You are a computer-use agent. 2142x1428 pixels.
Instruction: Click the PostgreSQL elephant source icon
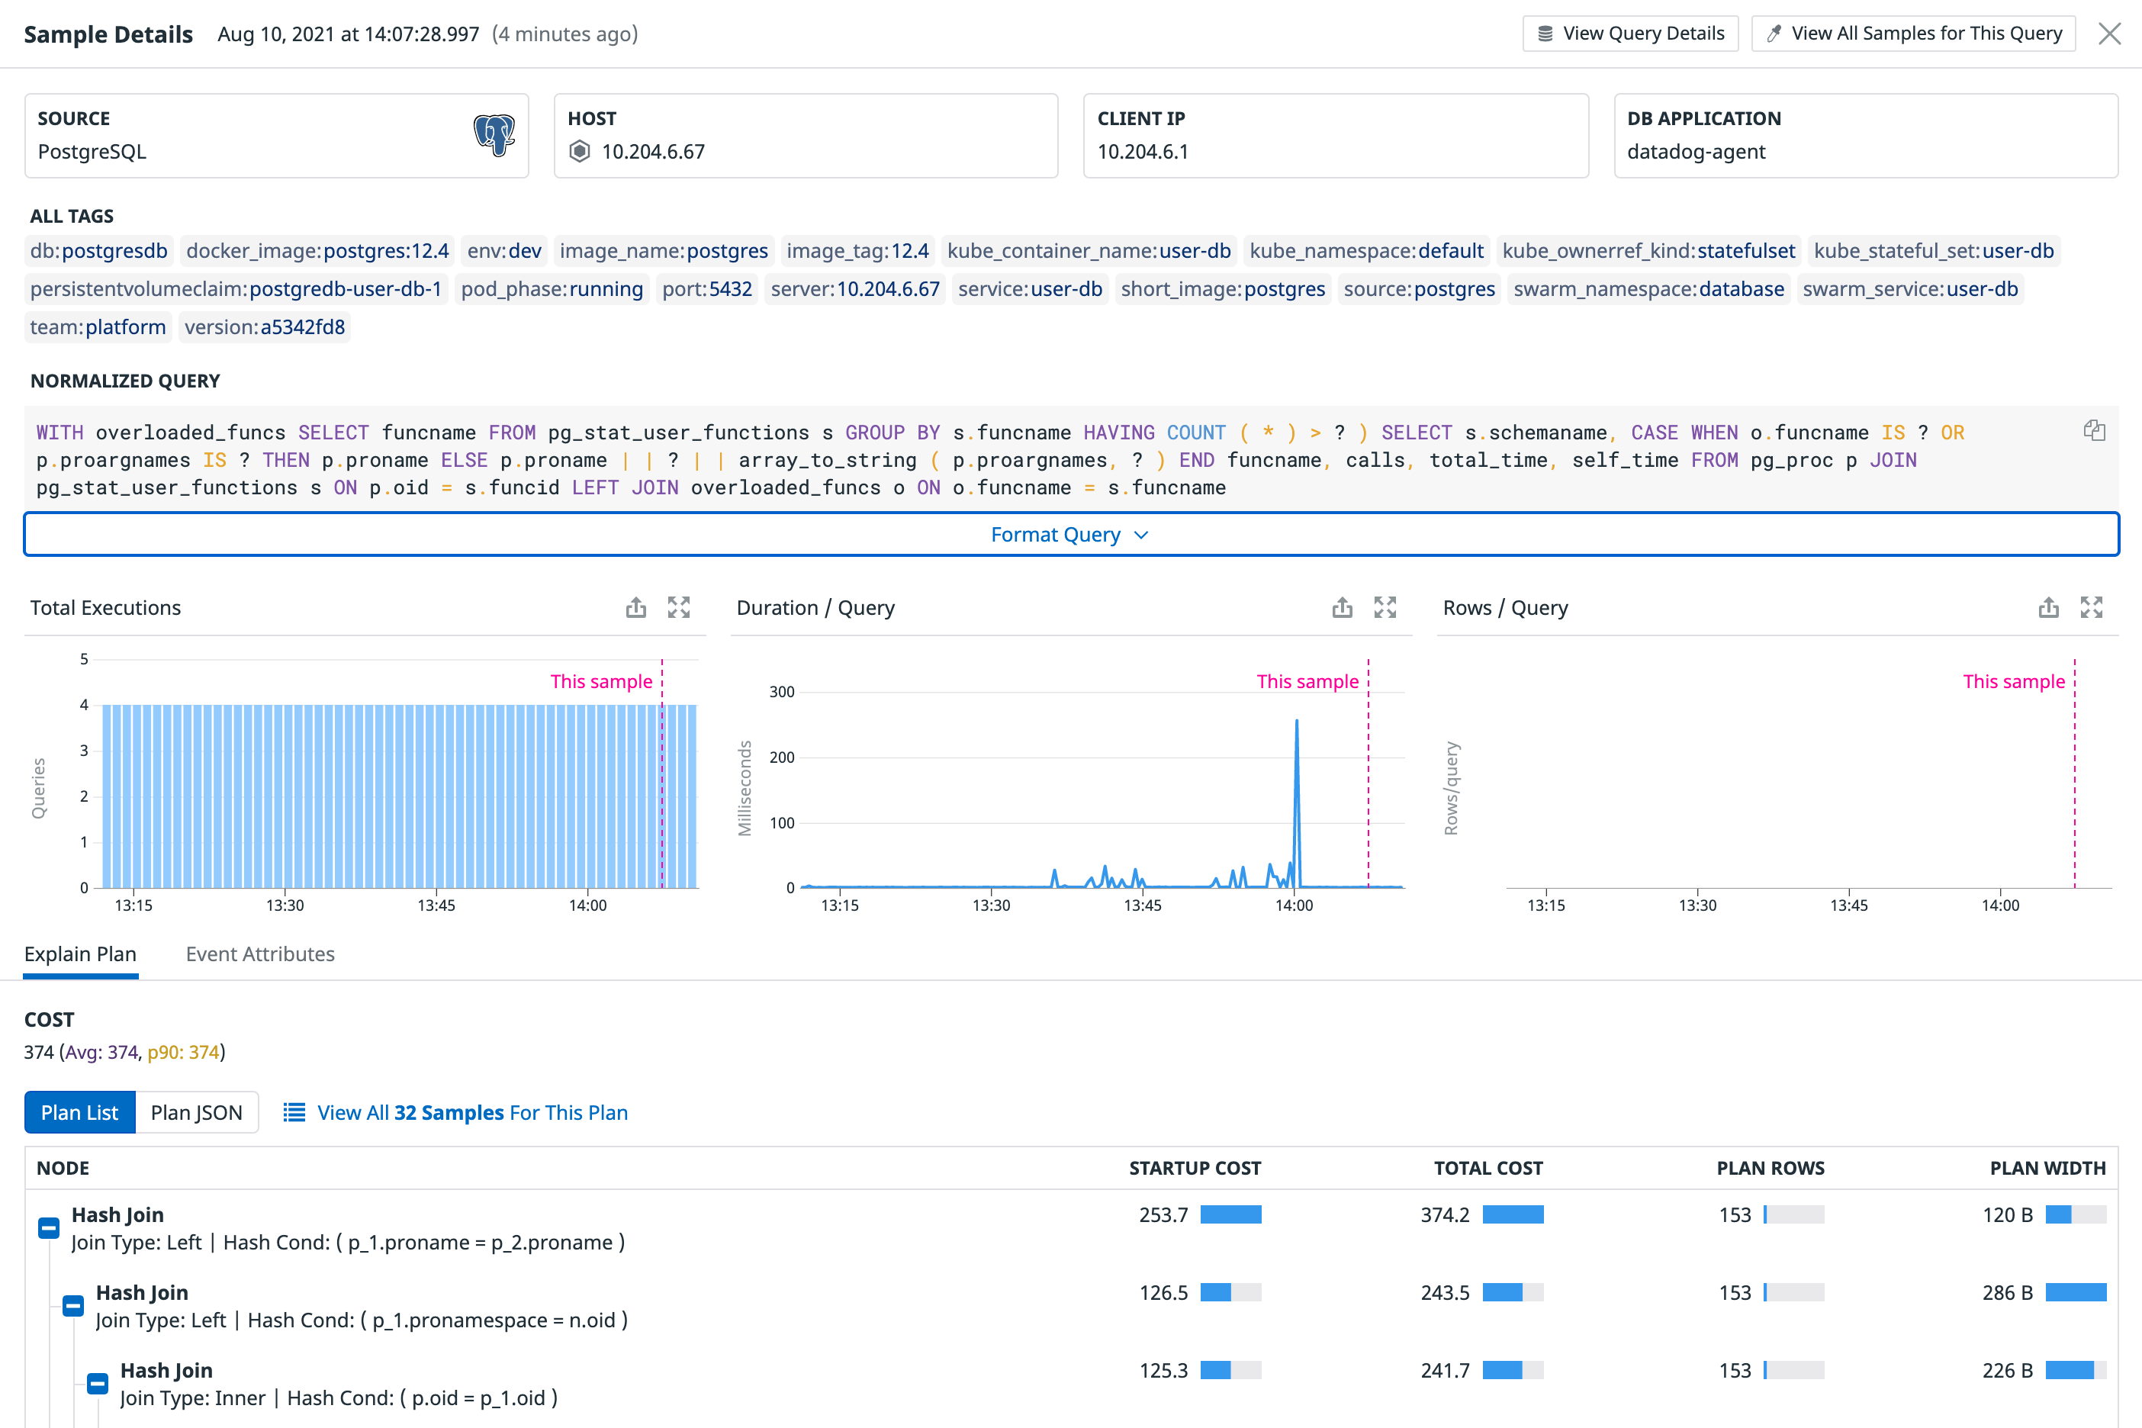tap(494, 135)
